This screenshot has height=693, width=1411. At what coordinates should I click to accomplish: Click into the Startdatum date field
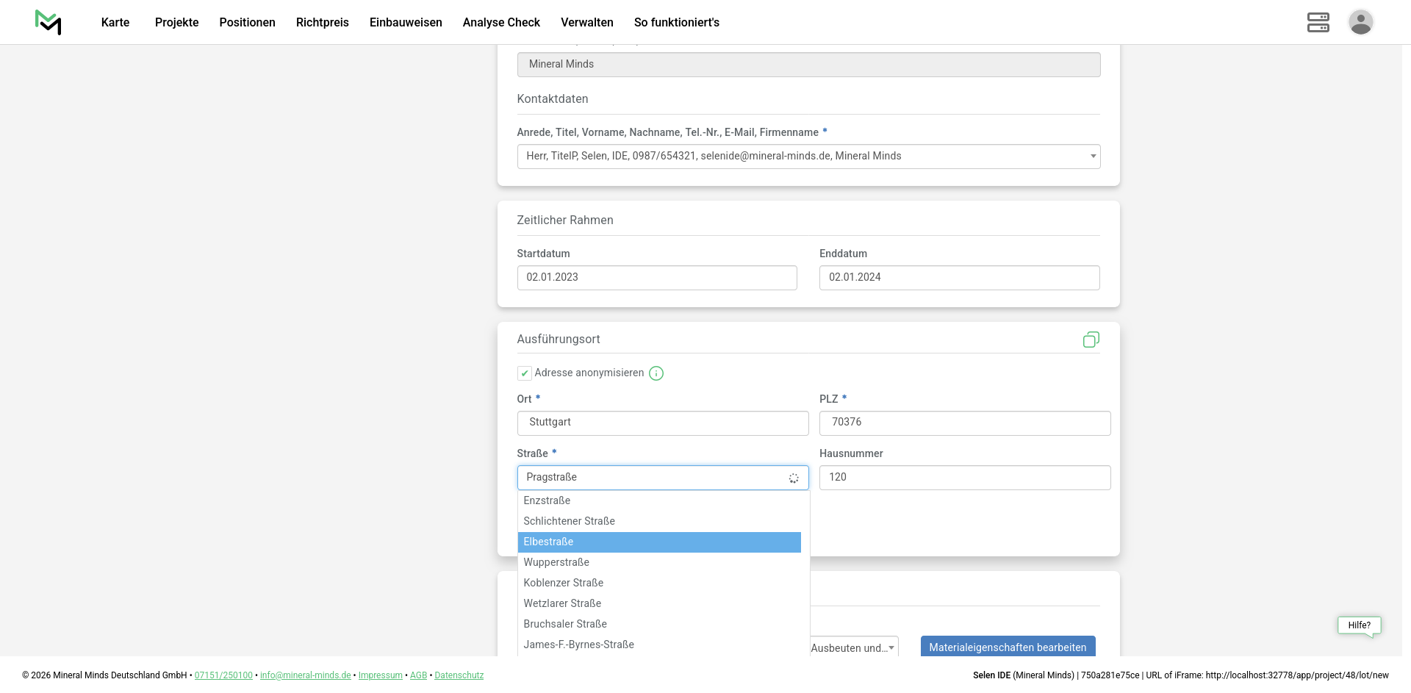tap(657, 278)
